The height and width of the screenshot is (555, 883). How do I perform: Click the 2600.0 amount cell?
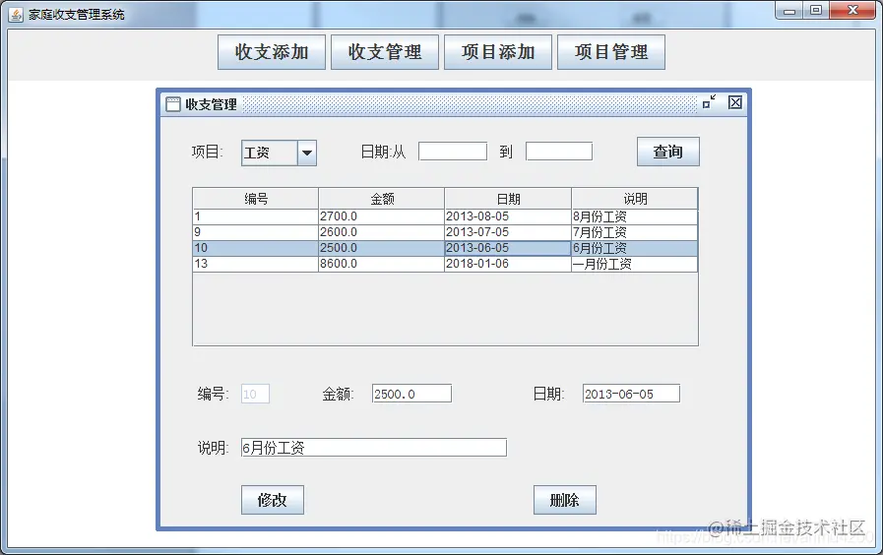382,232
